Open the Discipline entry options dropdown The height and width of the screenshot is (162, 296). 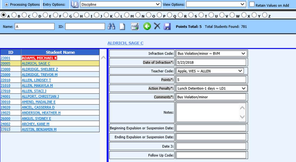tap(121, 4)
